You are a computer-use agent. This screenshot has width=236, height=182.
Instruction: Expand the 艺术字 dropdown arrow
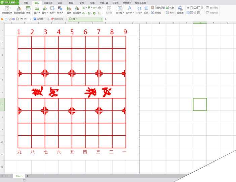click(133, 13)
